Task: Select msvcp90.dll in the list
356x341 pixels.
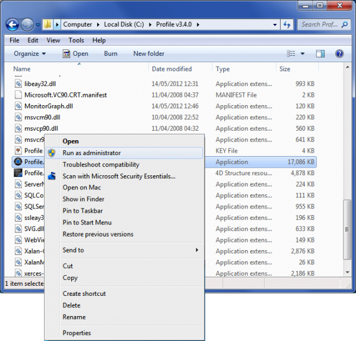Action: tap(41, 128)
